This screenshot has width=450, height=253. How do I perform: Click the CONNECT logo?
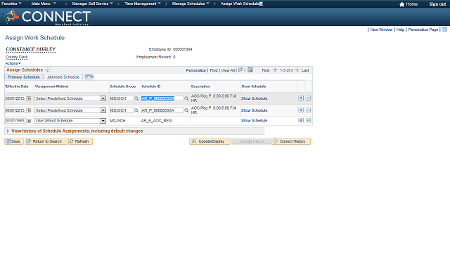46,17
